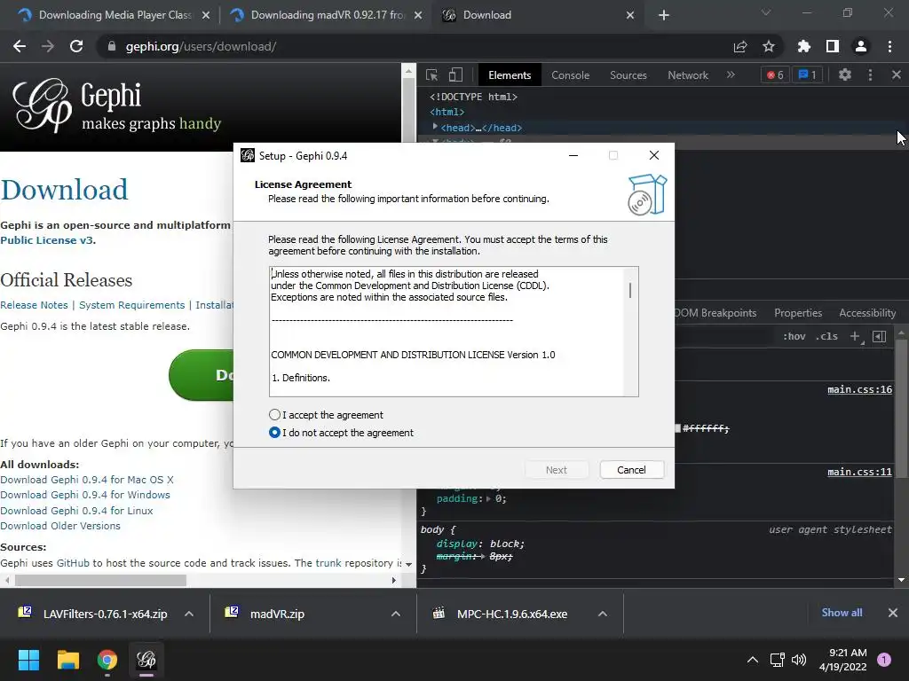This screenshot has width=909, height=681.
Task: Click the page horizontal scrollbar thumb
Action: (101, 580)
